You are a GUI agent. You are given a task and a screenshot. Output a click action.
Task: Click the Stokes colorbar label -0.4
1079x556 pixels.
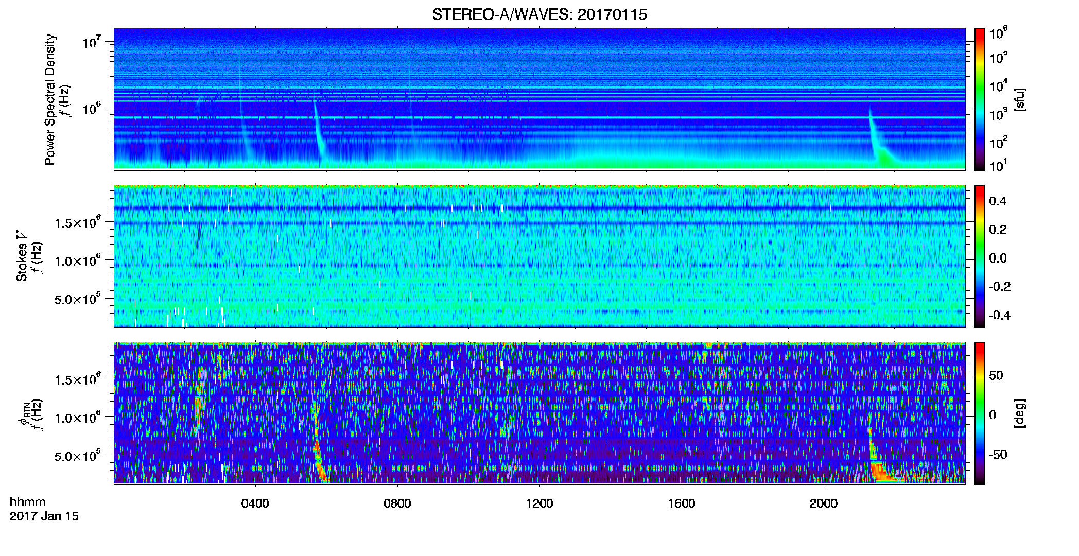coord(999,315)
